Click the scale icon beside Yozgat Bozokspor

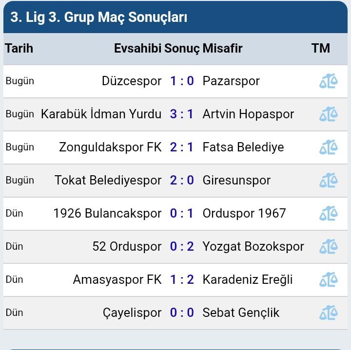coord(328,247)
